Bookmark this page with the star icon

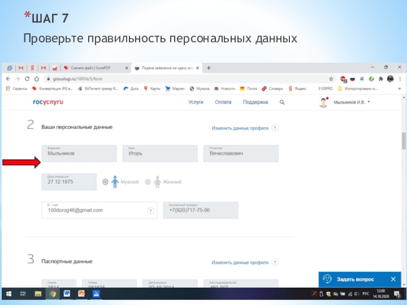(331, 79)
